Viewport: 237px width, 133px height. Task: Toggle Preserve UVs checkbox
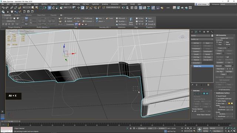[217, 48]
